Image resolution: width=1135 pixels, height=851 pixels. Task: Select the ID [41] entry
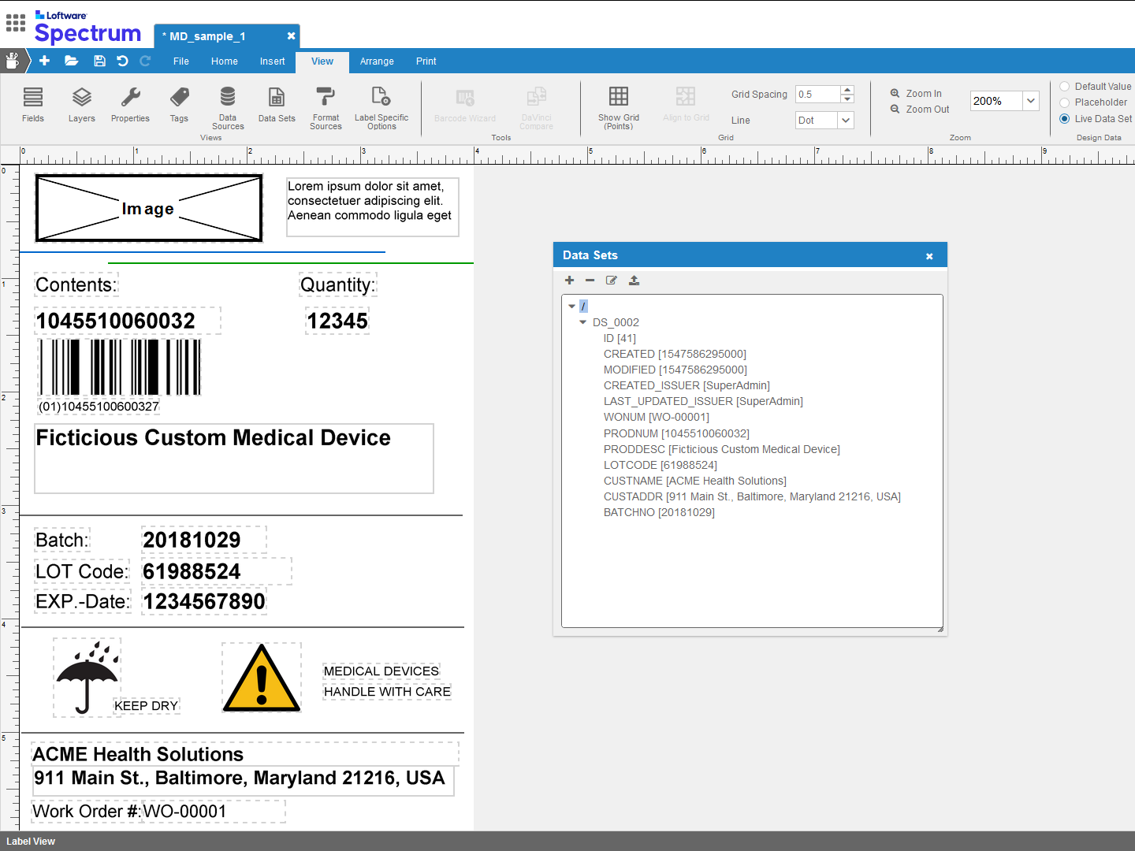[x=620, y=338]
